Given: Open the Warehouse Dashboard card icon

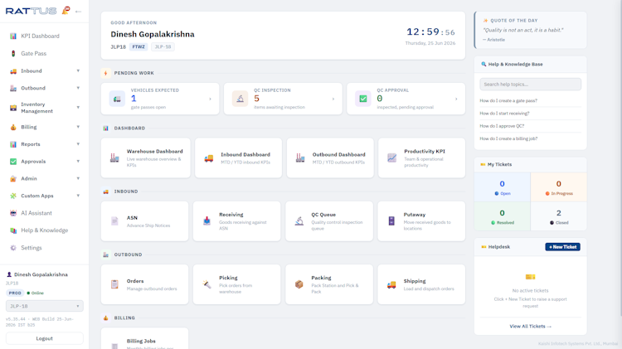Looking at the screenshot, I should click(x=114, y=158).
